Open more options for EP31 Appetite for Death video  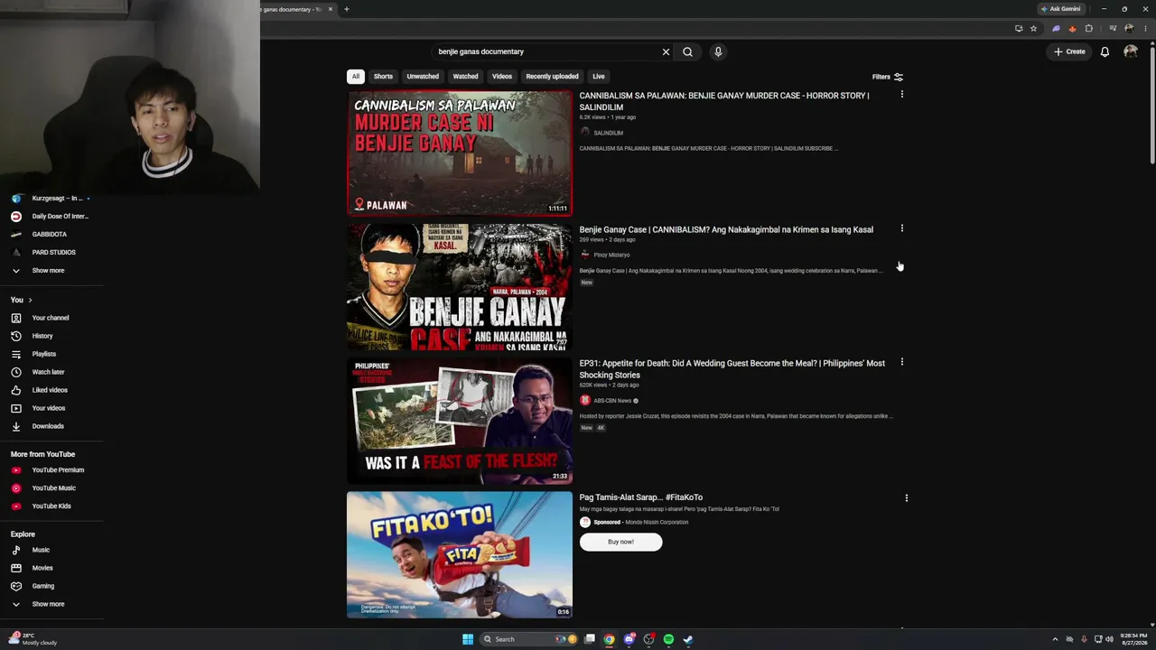click(x=901, y=362)
